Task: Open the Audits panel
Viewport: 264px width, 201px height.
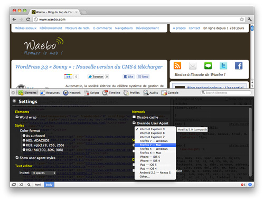Action: point(150,93)
